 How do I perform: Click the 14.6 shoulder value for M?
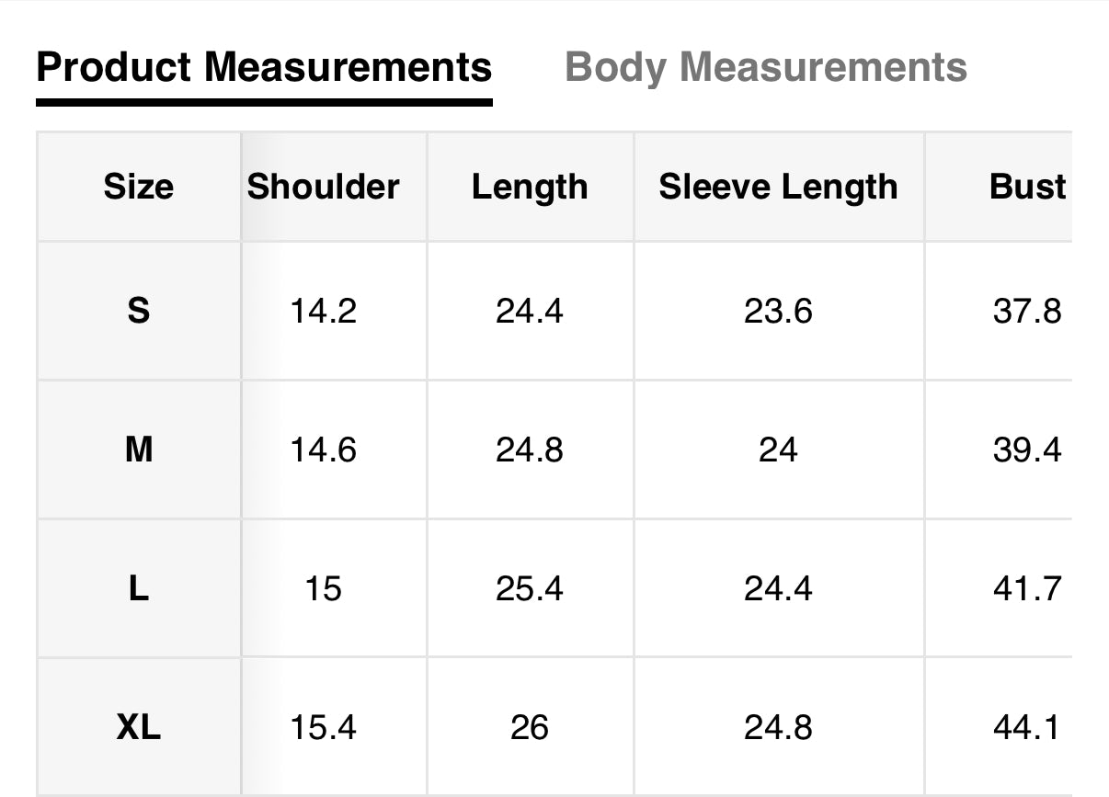tap(324, 450)
